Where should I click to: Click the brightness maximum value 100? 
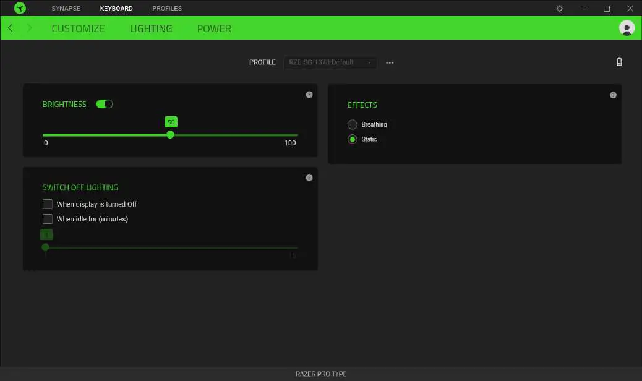290,143
